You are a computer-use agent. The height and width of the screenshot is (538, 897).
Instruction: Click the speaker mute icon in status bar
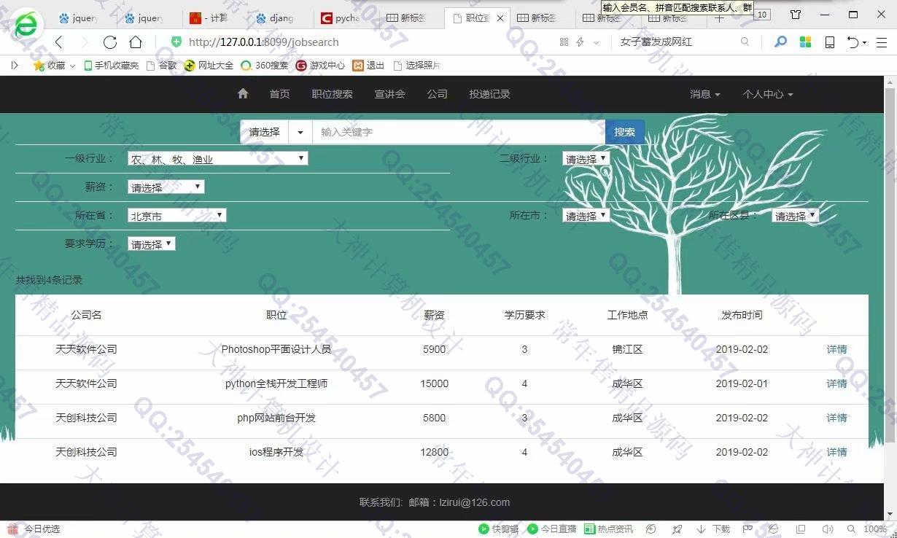tap(828, 529)
